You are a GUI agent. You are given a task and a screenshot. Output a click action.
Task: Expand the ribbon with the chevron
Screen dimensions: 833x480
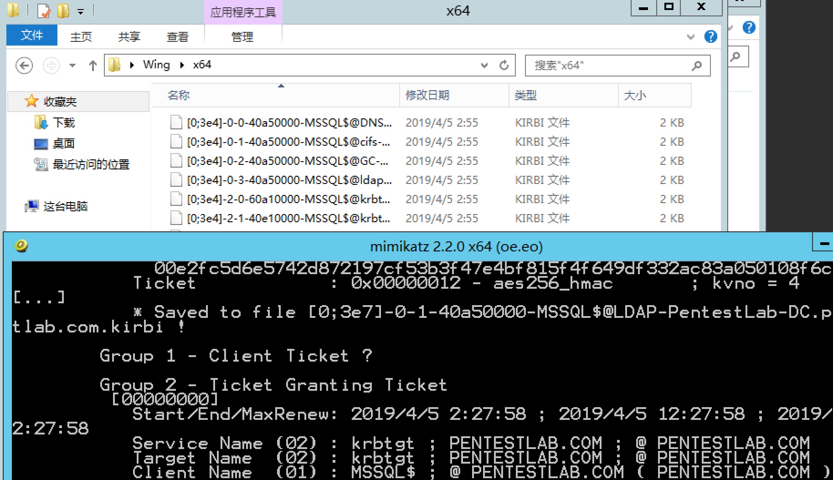[691, 36]
